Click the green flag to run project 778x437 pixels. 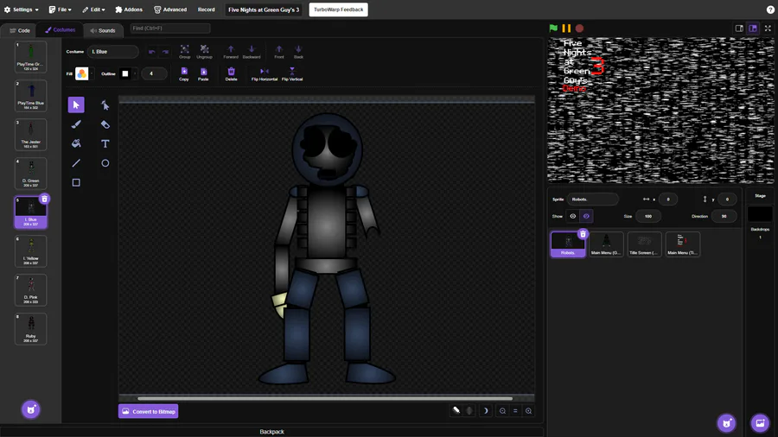pyautogui.click(x=553, y=28)
